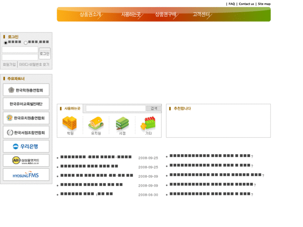Select the first login type radio button
This screenshot has height=227, width=303.
point(5,43)
